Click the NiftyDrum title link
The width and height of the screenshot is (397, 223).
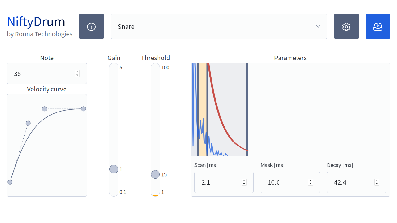click(36, 22)
